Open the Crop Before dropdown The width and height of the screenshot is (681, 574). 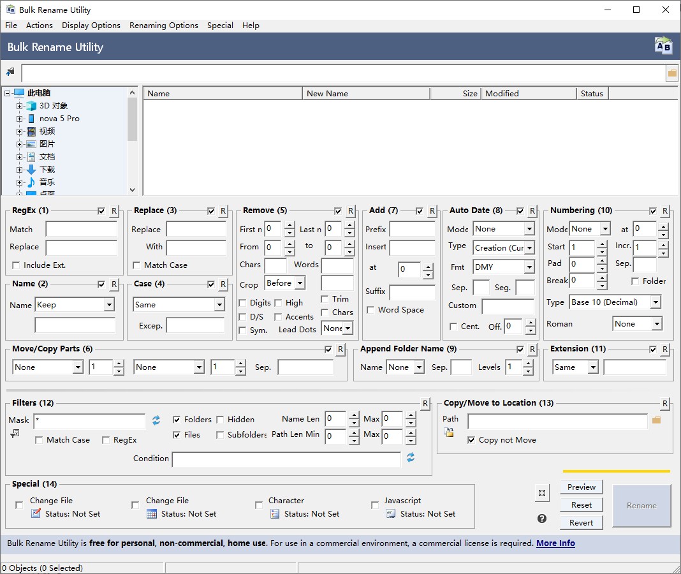pos(300,283)
